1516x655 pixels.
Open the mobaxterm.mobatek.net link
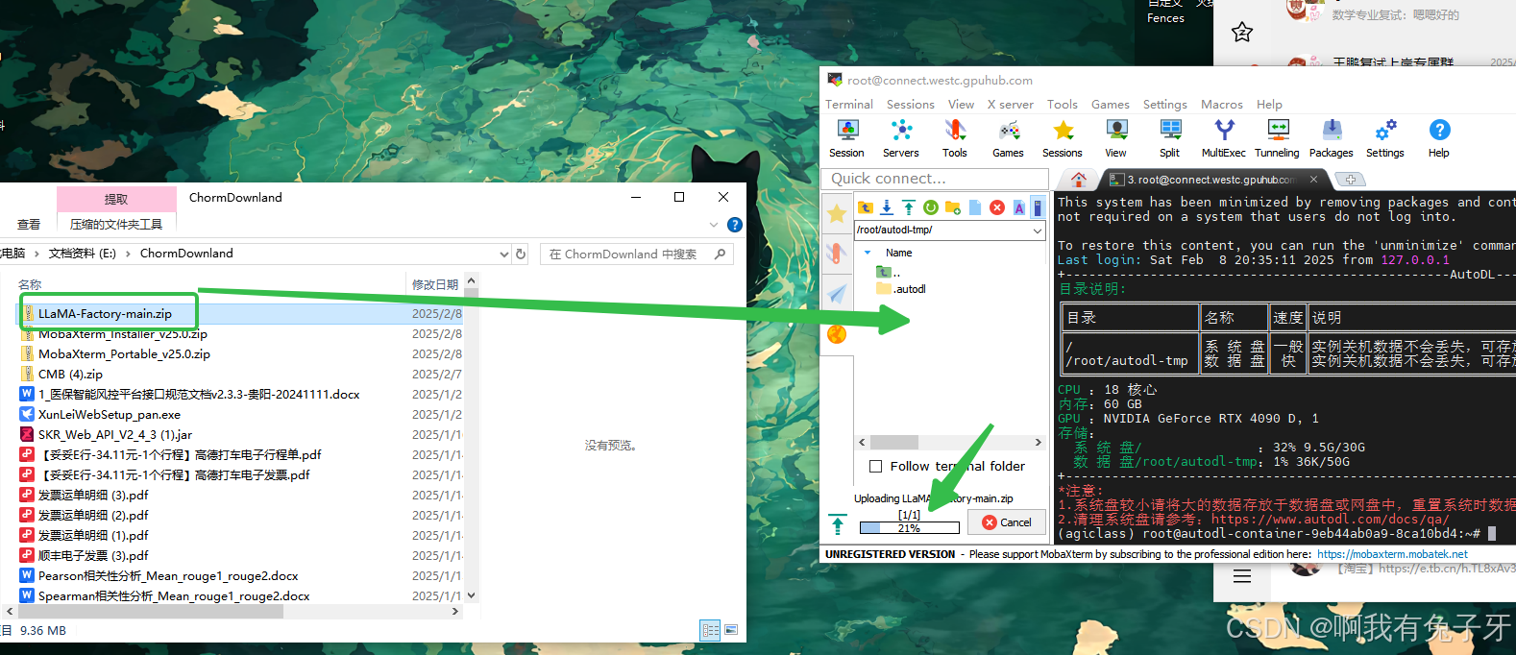tap(1392, 554)
